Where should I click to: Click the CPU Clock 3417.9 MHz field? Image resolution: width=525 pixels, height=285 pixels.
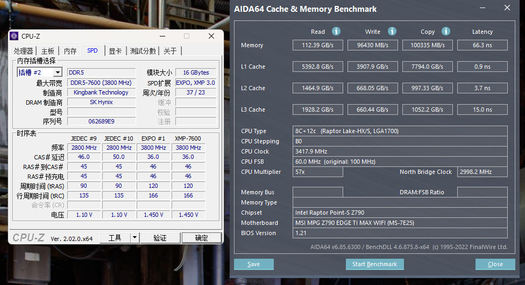(400, 151)
